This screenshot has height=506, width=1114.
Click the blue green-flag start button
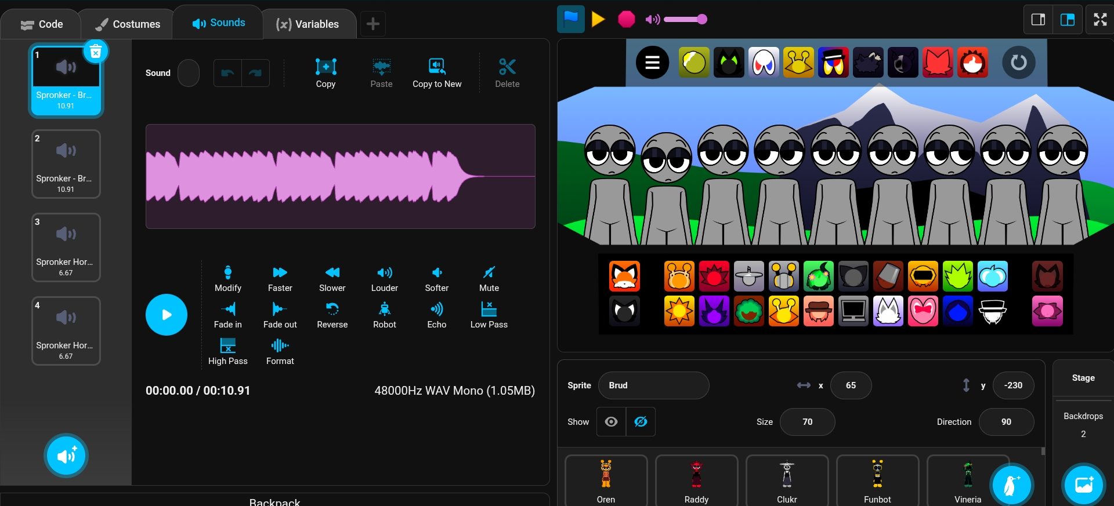pyautogui.click(x=571, y=19)
